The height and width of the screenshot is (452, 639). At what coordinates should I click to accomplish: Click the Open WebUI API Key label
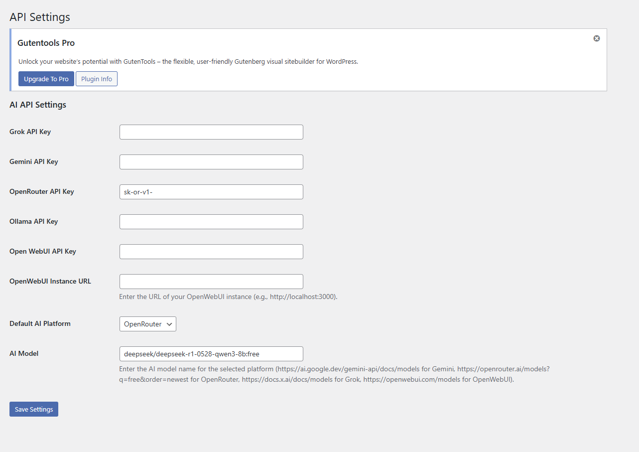[43, 251]
